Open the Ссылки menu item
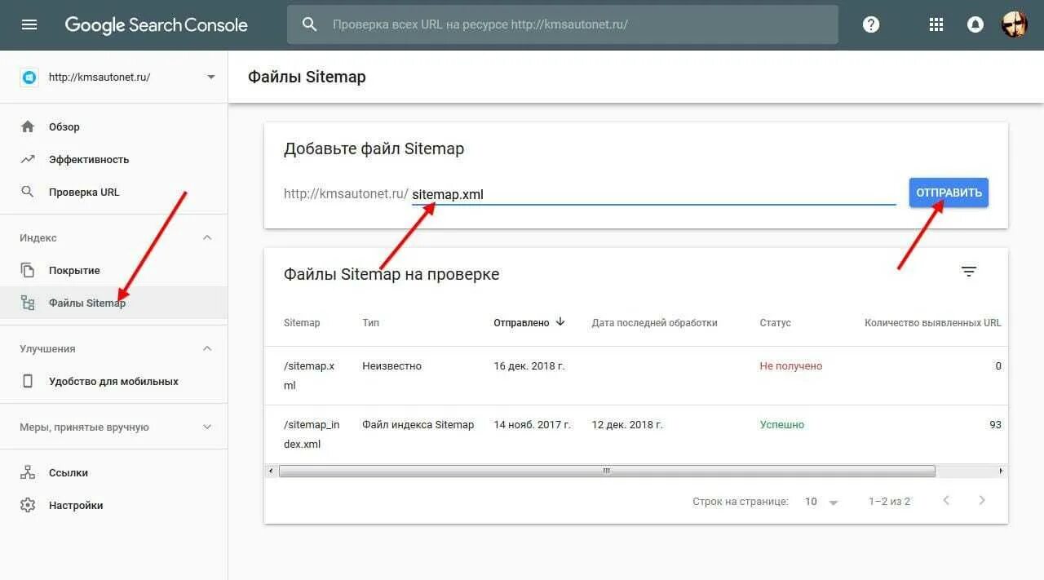 point(113,472)
